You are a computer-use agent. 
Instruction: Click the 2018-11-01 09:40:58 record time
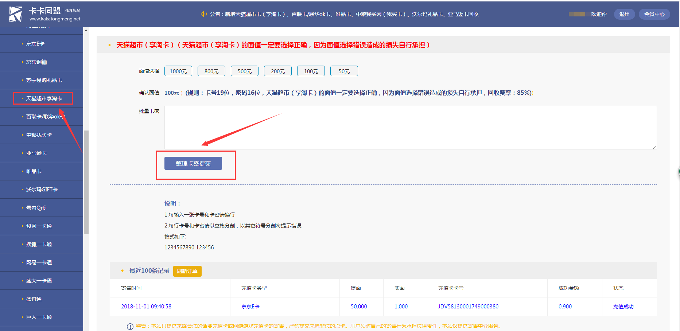[x=146, y=307]
